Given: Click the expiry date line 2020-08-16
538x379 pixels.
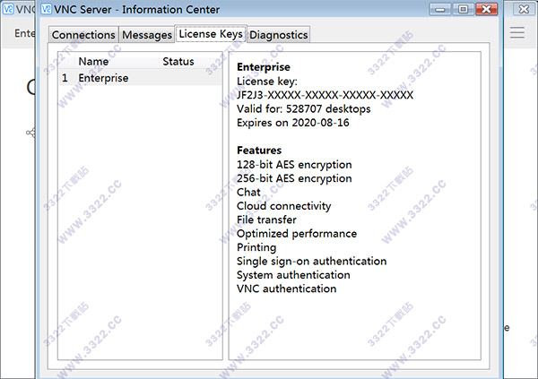Looking at the screenshot, I should [x=292, y=123].
